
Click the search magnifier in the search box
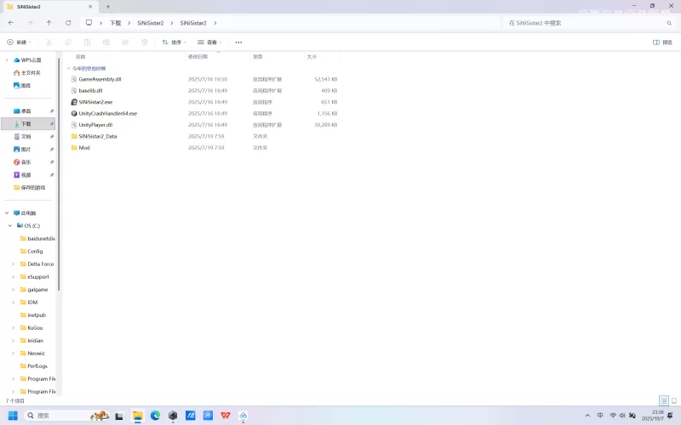(669, 23)
